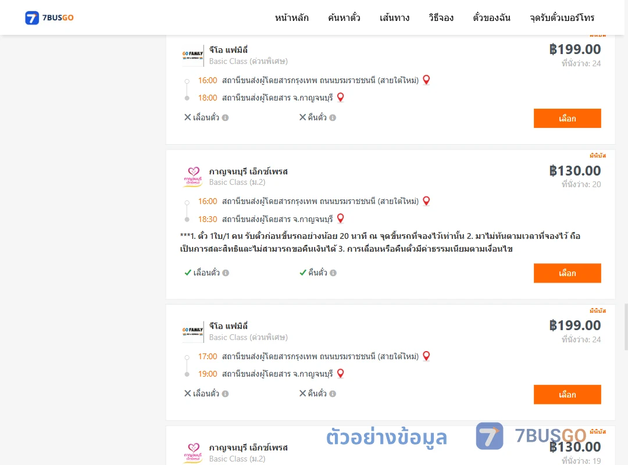Open เลื่อนตั๋ว info icon on 18:30 กาญจนบุรี เอ็กซ์เพรส card

pos(226,273)
